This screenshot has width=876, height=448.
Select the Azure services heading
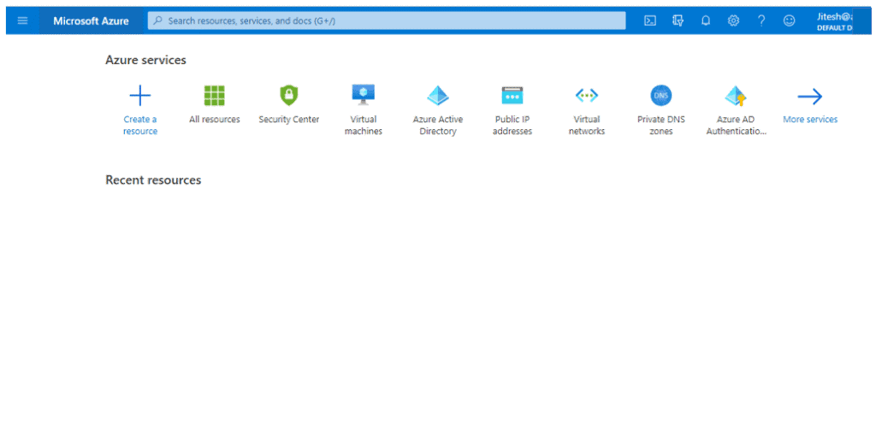(x=145, y=60)
